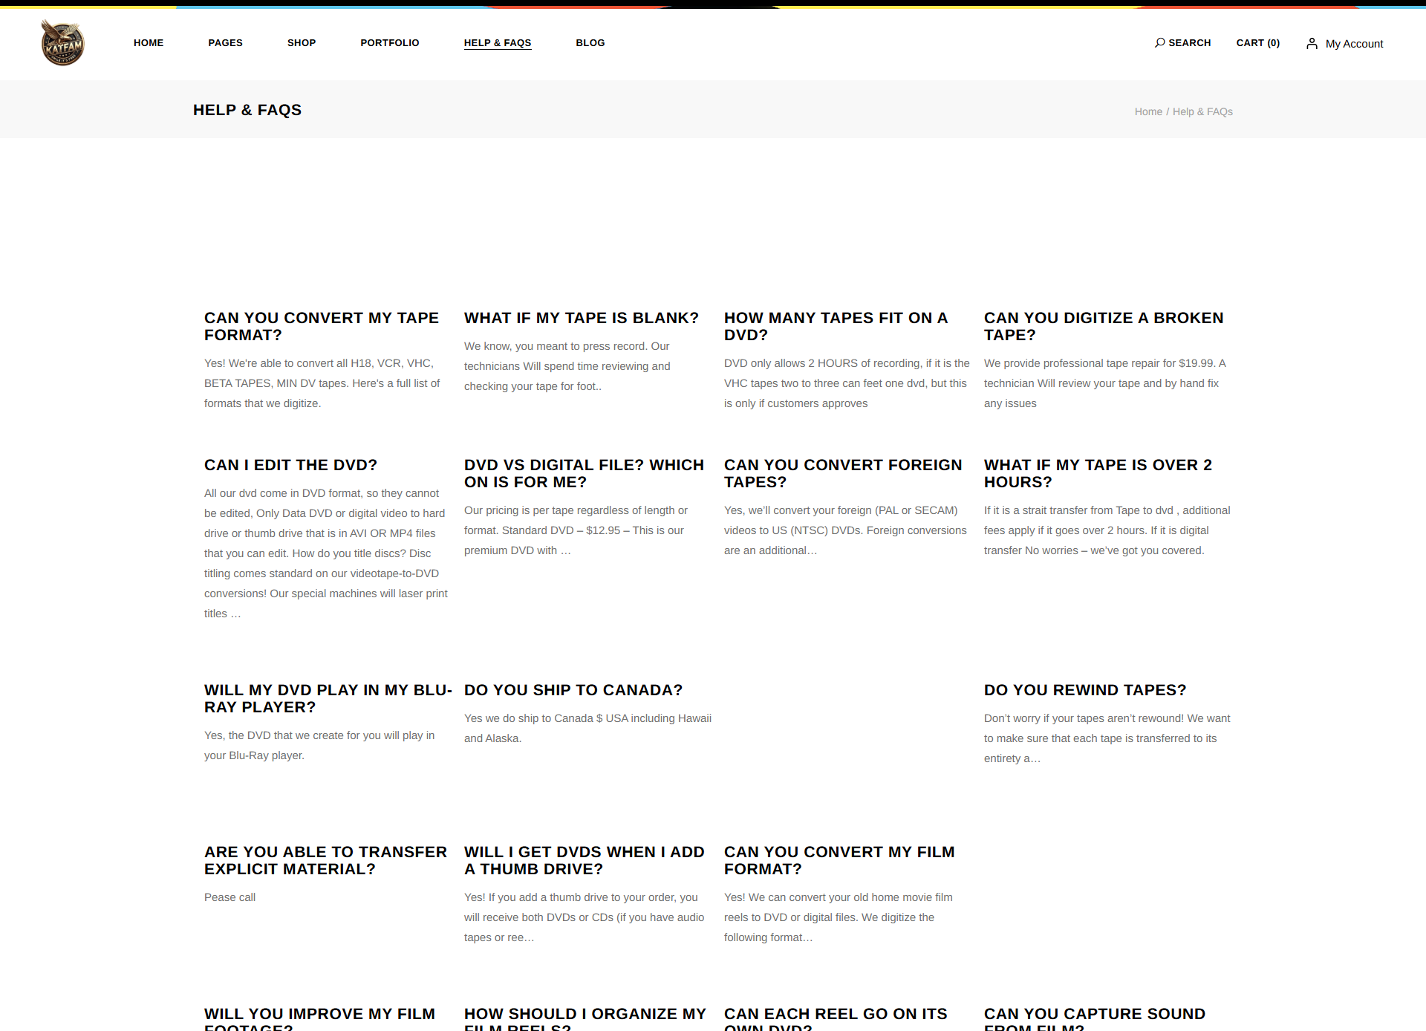Open 'Do you rewind tapes?' question
Viewport: 1426px width, 1031px height.
point(1084,690)
